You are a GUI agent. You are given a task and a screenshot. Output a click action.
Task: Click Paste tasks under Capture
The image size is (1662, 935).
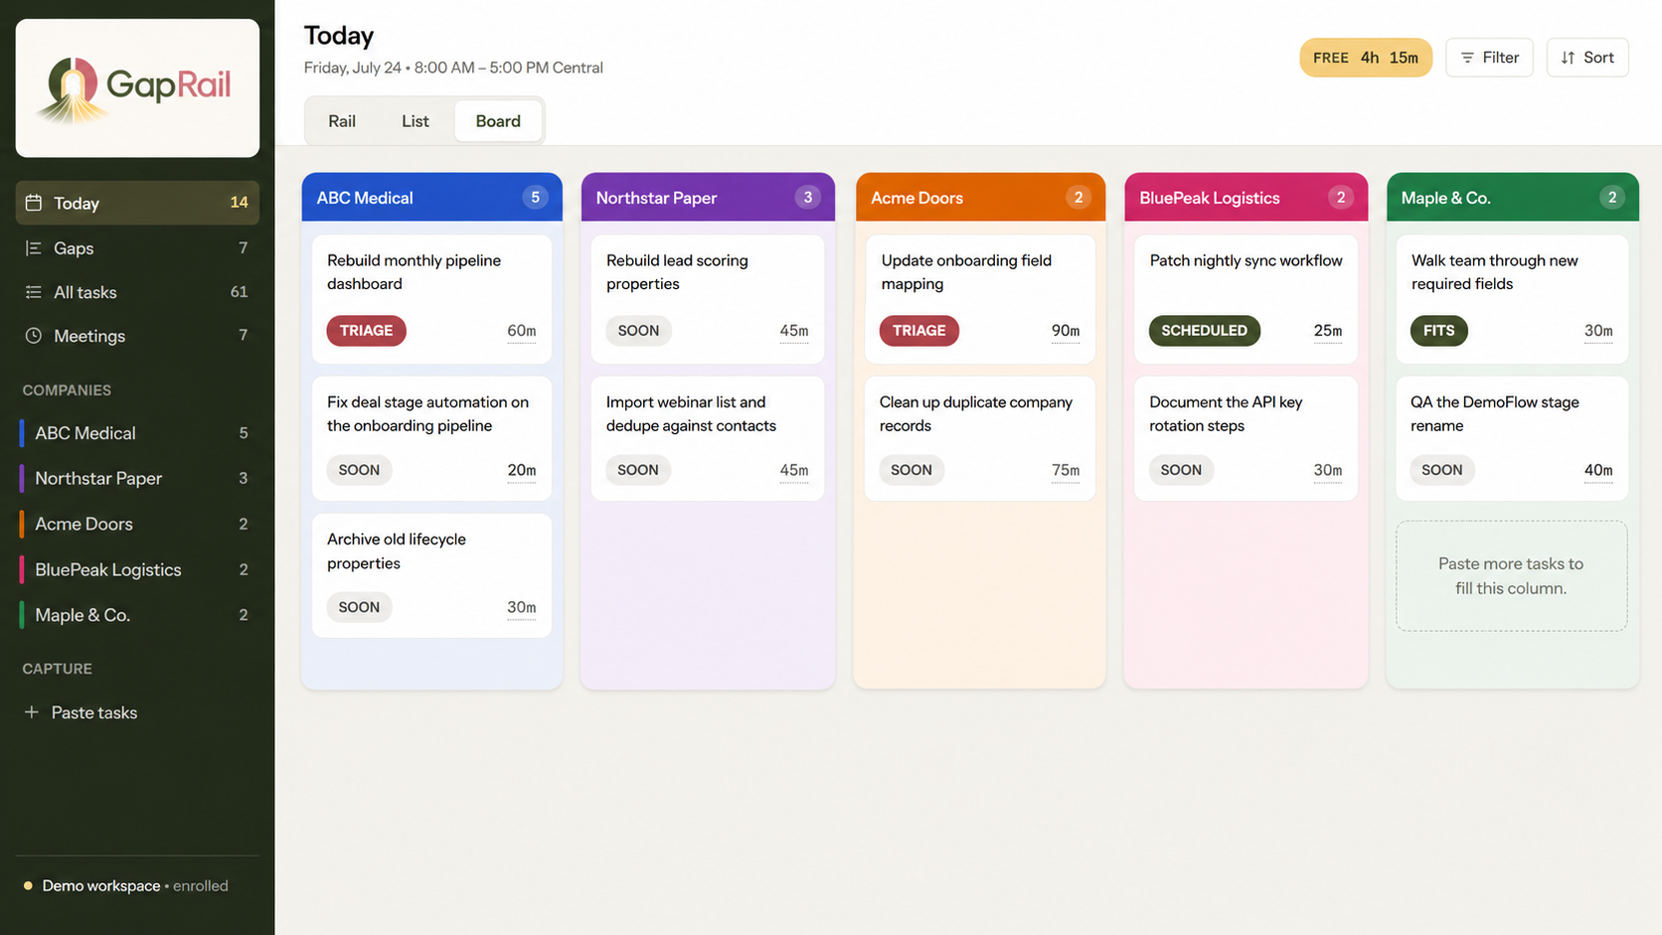coord(137,712)
